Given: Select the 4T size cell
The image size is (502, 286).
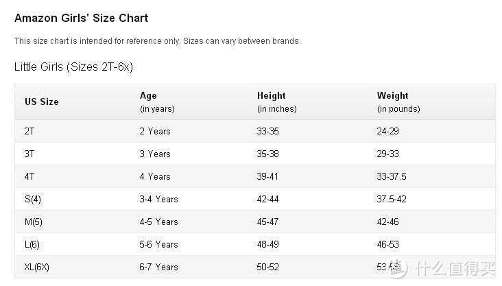Looking at the screenshot, I should (29, 177).
